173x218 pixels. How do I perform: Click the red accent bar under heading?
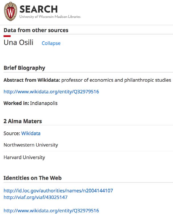(x=7, y=36)
